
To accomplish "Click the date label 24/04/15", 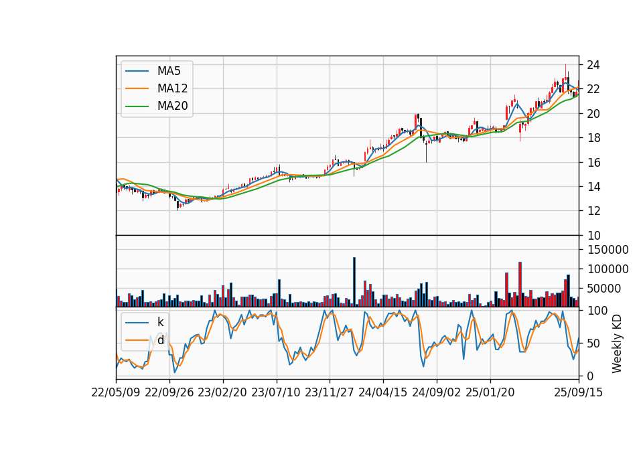I will pyautogui.click(x=383, y=392).
